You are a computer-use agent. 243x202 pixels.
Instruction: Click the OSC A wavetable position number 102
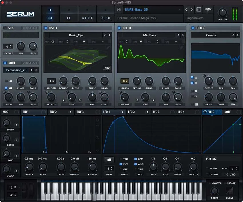tap(107, 68)
